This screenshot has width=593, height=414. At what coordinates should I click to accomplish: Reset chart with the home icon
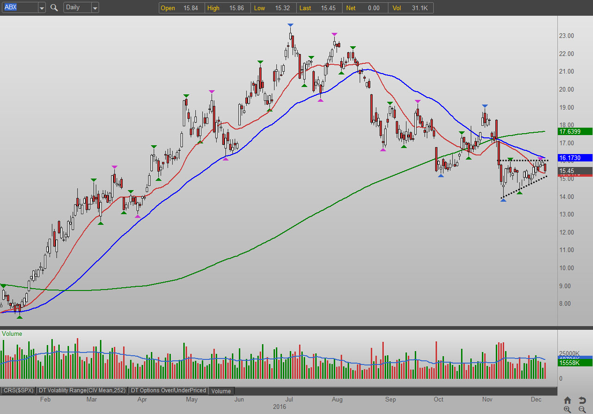click(x=567, y=400)
